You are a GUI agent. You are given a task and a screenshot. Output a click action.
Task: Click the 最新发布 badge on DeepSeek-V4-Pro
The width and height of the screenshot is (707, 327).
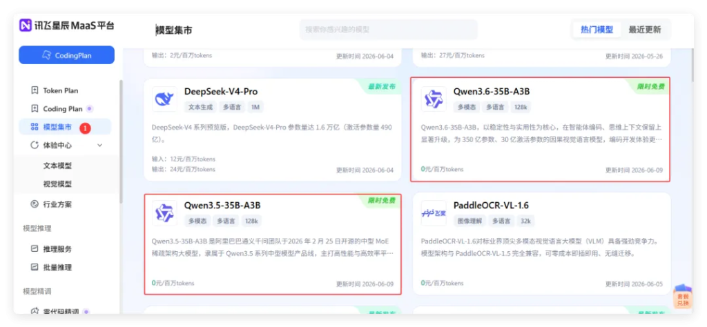(381, 87)
